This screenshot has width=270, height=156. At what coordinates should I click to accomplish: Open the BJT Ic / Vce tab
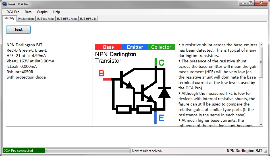45,19
